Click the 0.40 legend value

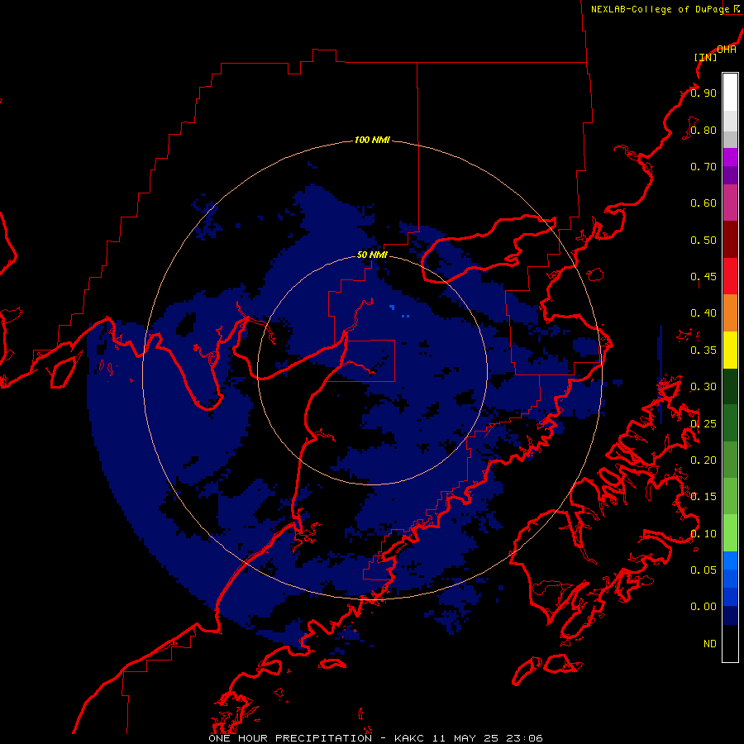point(703,313)
